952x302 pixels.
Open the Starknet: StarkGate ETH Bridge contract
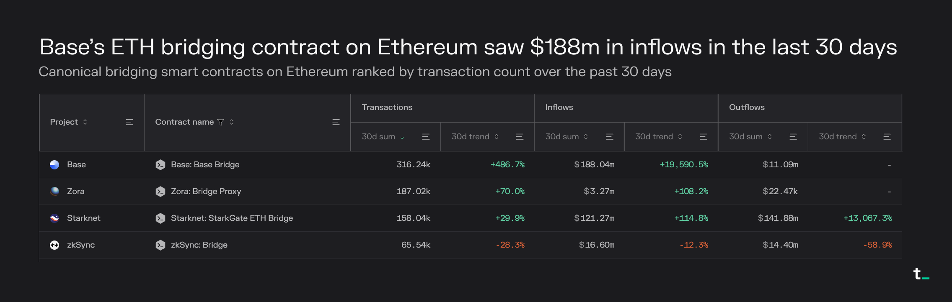(x=232, y=218)
